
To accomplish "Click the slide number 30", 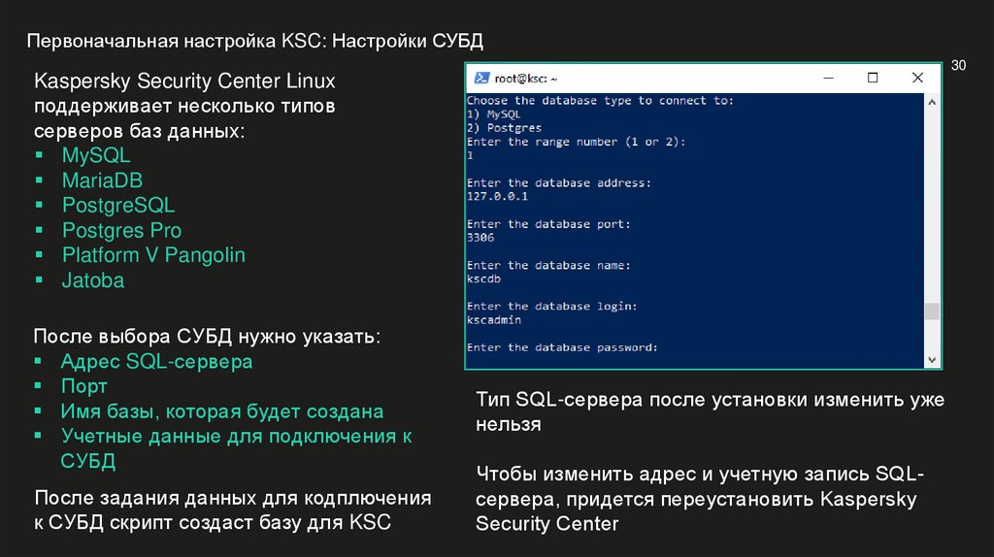I will point(958,65).
